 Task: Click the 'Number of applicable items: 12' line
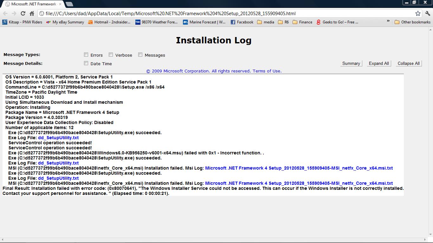coord(39,128)
